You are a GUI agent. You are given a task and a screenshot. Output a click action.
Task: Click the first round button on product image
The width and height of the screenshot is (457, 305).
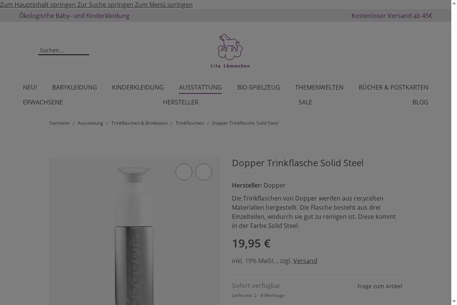184,172
